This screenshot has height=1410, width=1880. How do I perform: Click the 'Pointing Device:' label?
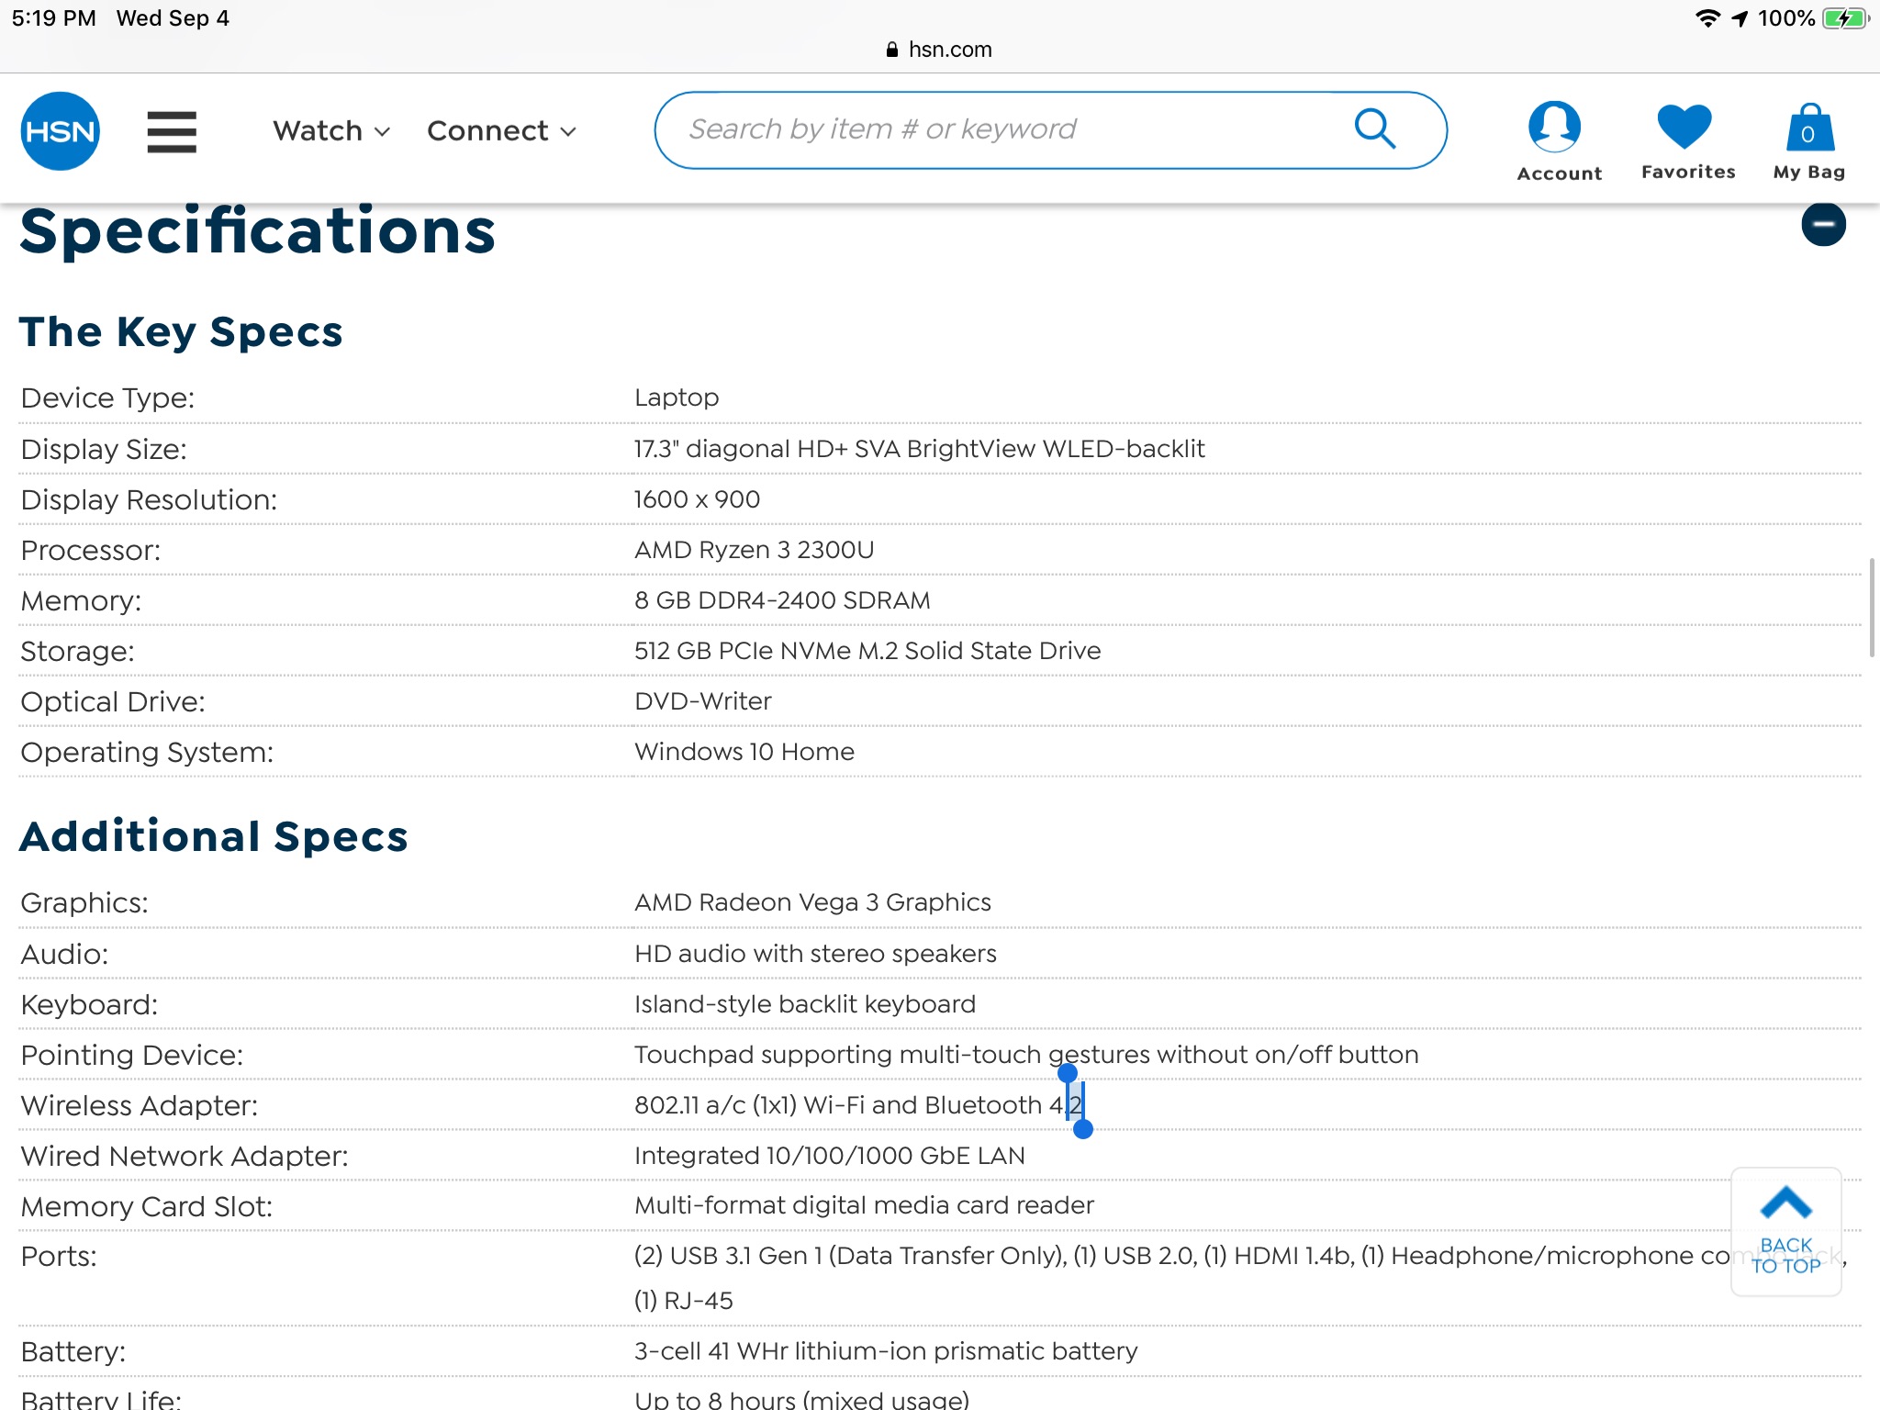click(132, 1055)
